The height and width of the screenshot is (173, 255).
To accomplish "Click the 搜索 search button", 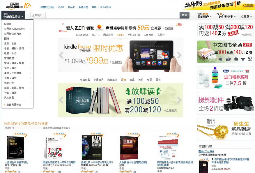I will pyautogui.click(x=185, y=15).
